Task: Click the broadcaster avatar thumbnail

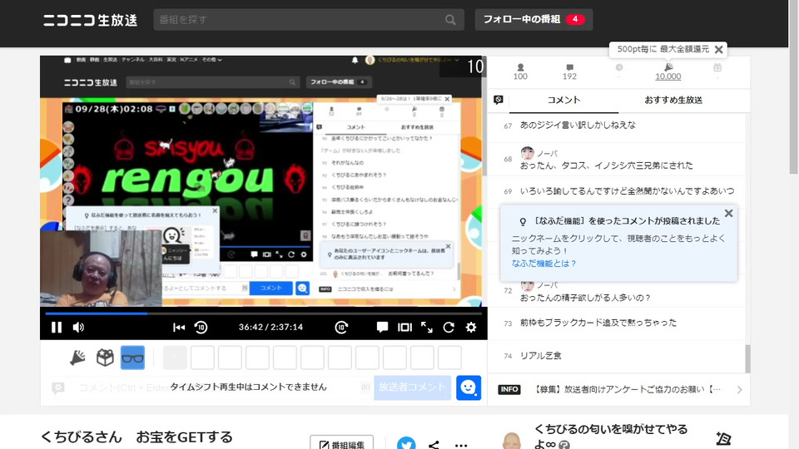Action: [512, 441]
